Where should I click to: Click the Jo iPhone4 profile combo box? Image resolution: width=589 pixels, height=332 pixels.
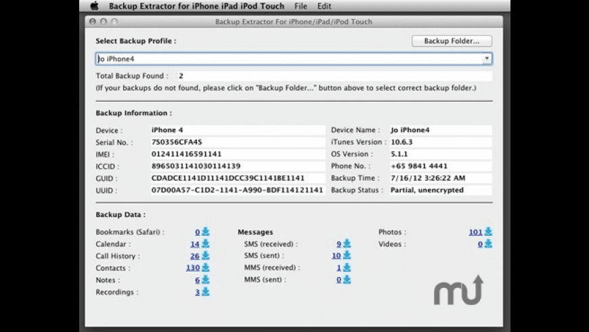pyautogui.click(x=294, y=59)
